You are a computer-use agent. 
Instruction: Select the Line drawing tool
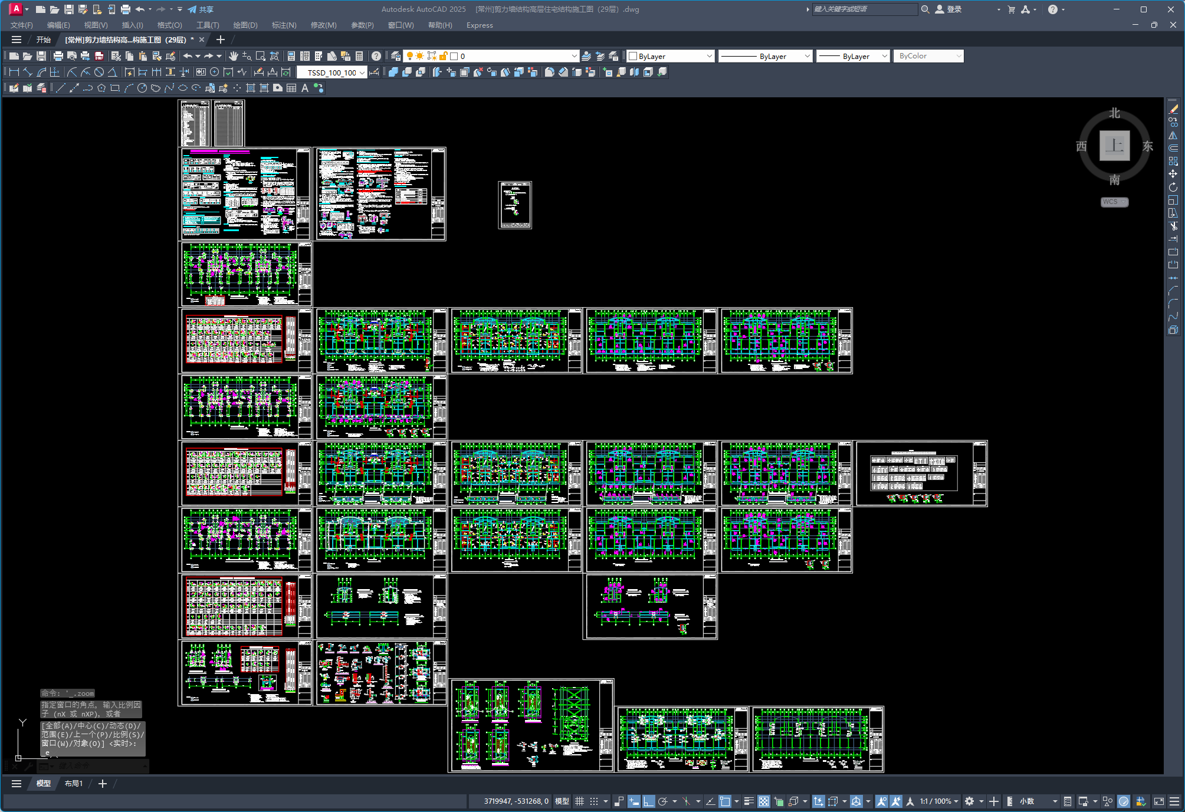(61, 88)
